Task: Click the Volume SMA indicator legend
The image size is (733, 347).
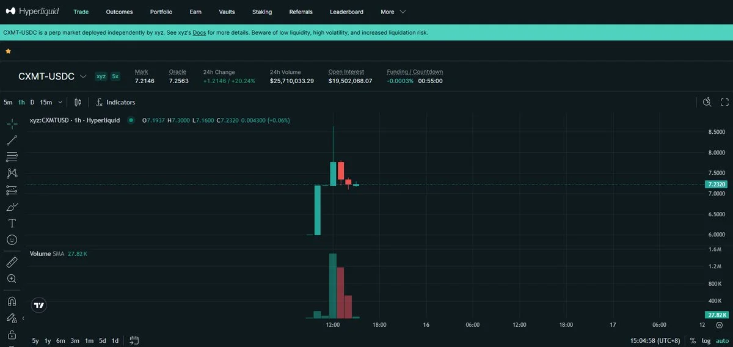Action: pos(59,253)
